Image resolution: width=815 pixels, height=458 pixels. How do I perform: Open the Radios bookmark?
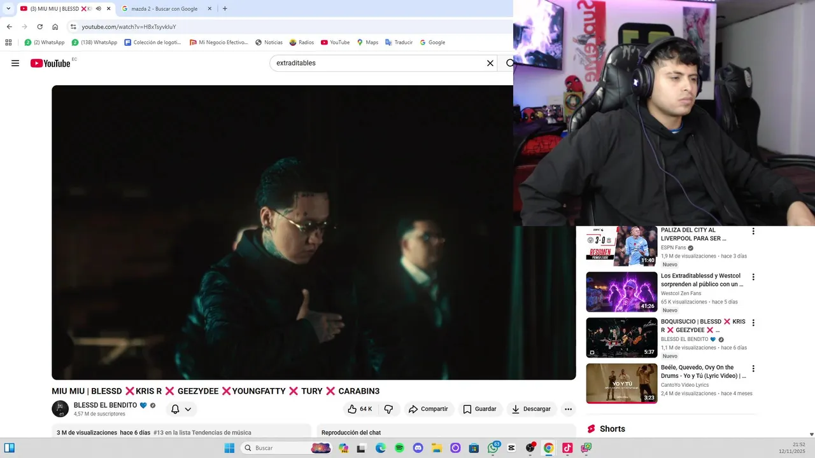point(302,43)
